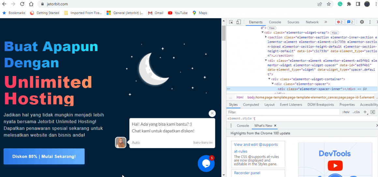Toggle the browser side panel icon
Image resolution: width=378 pixels, height=177 pixels.
pyautogui.click(x=358, y=4)
